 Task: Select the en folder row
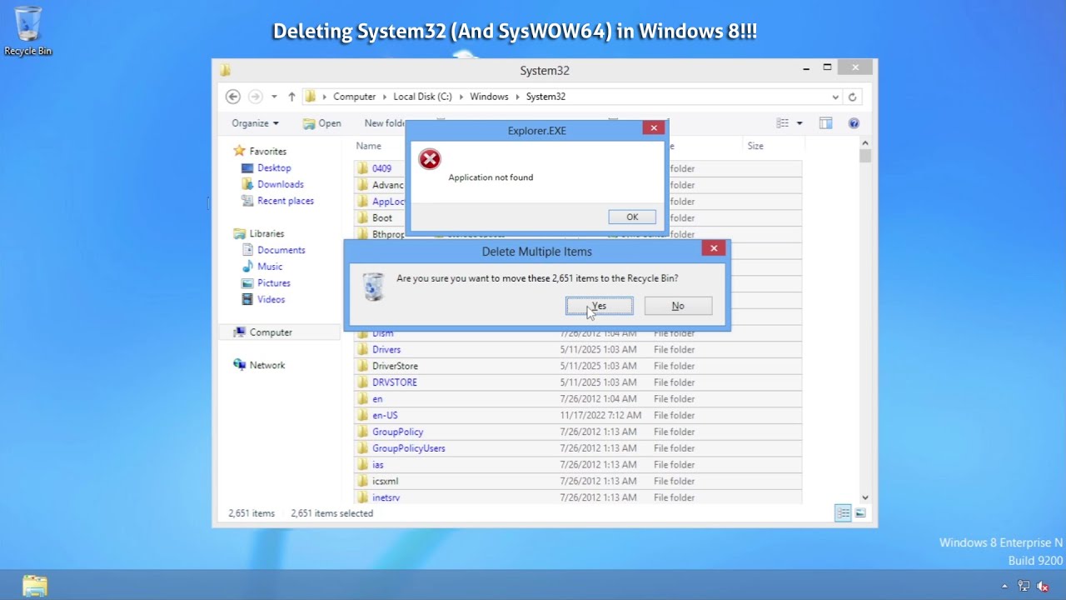[577, 399]
